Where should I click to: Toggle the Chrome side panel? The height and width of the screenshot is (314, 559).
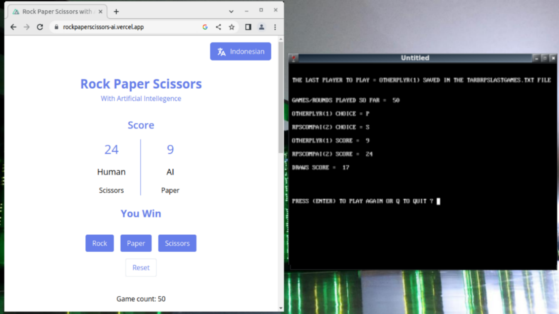(x=248, y=27)
